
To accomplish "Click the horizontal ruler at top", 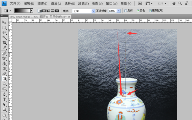I will [102, 21].
